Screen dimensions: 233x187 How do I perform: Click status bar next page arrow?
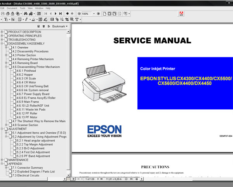tap(98, 179)
